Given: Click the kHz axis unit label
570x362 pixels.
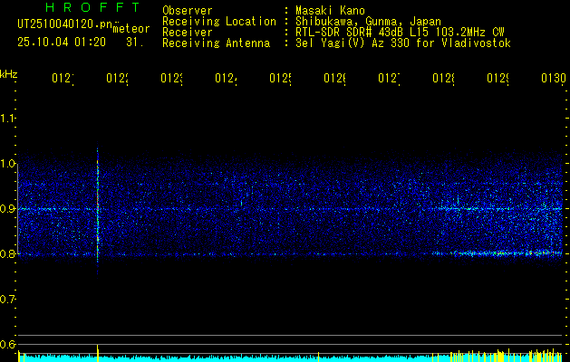Looking at the screenshot, I should [9, 74].
